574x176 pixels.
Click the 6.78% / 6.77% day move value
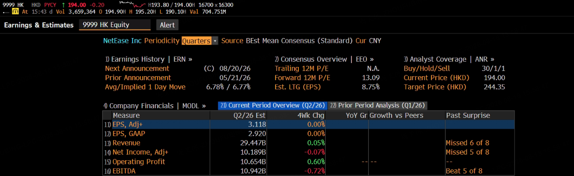tap(228, 87)
